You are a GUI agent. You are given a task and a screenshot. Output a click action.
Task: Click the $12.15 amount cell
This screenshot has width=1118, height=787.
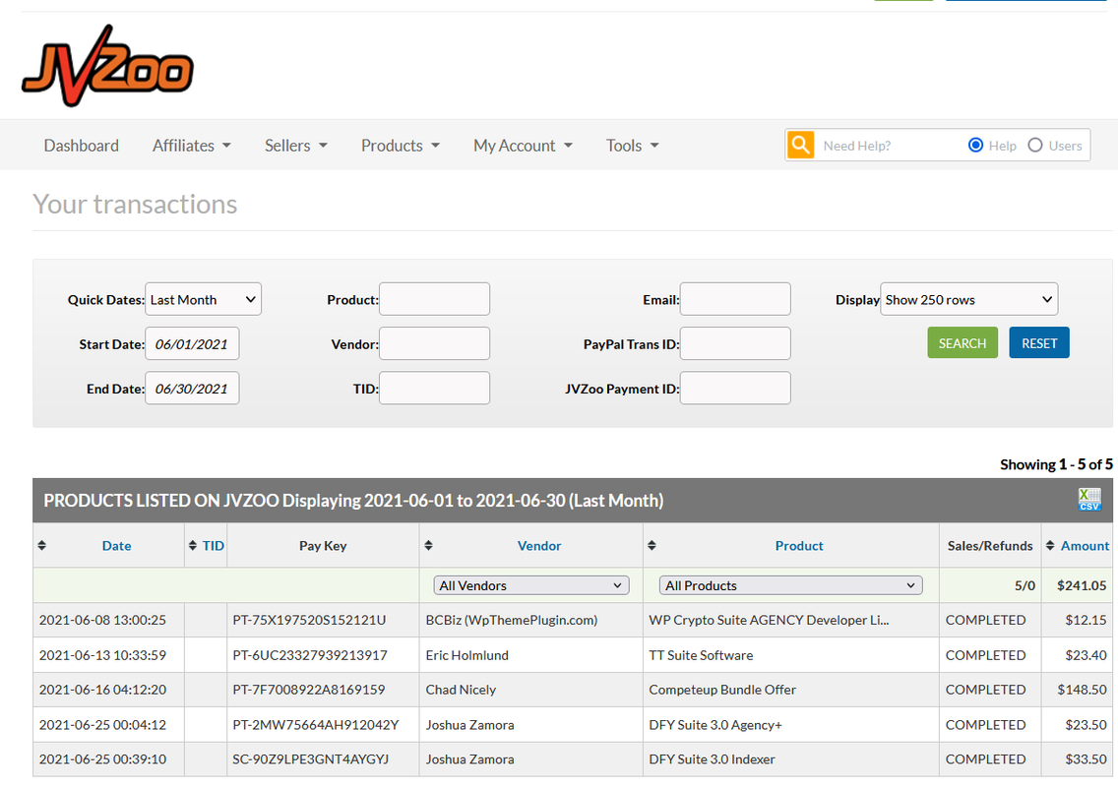[1086, 620]
